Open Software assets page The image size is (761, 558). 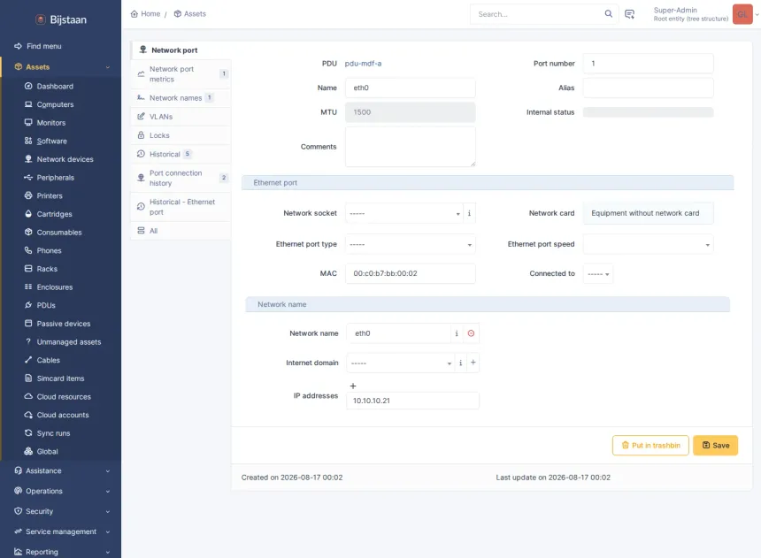pyautogui.click(x=51, y=141)
